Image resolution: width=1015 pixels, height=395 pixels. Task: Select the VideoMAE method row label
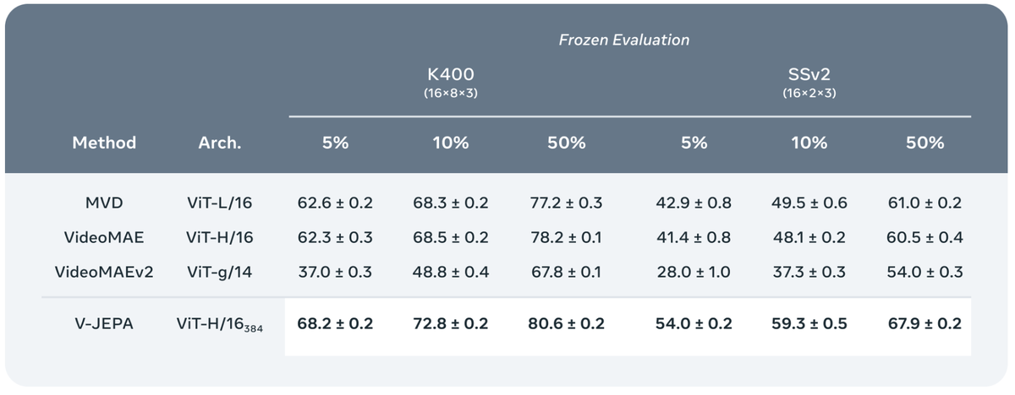click(103, 238)
